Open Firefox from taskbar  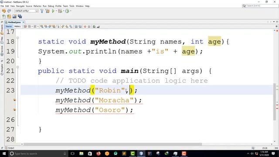[99, 154]
